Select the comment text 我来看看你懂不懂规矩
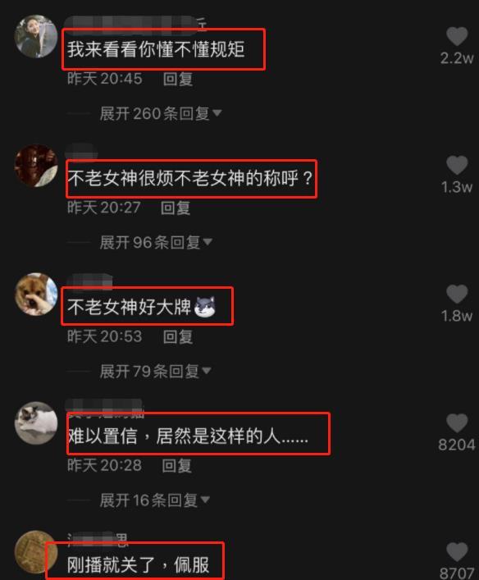Viewport: 479px width, 580px height. coord(156,49)
